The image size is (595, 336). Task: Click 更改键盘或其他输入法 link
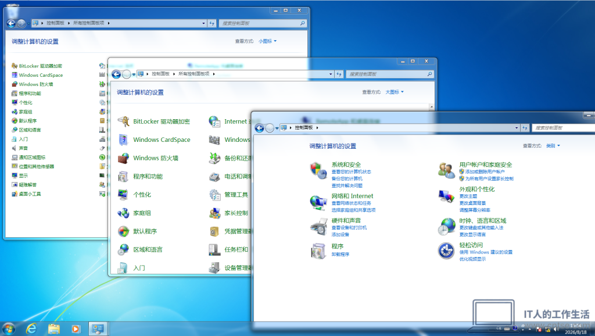(481, 228)
